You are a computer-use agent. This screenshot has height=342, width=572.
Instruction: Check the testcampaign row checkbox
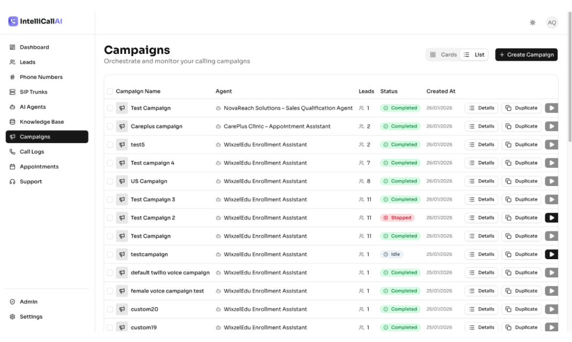pos(110,254)
